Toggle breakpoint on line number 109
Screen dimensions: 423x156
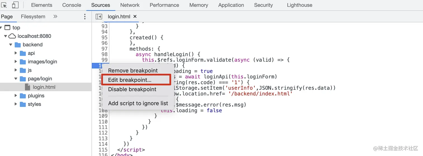103,116
